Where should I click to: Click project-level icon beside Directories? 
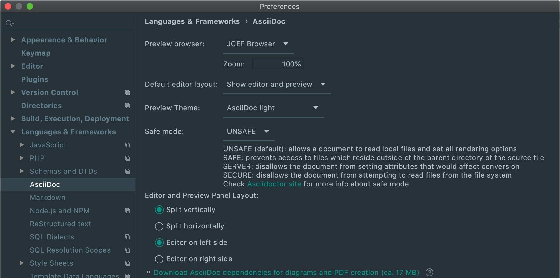128,106
